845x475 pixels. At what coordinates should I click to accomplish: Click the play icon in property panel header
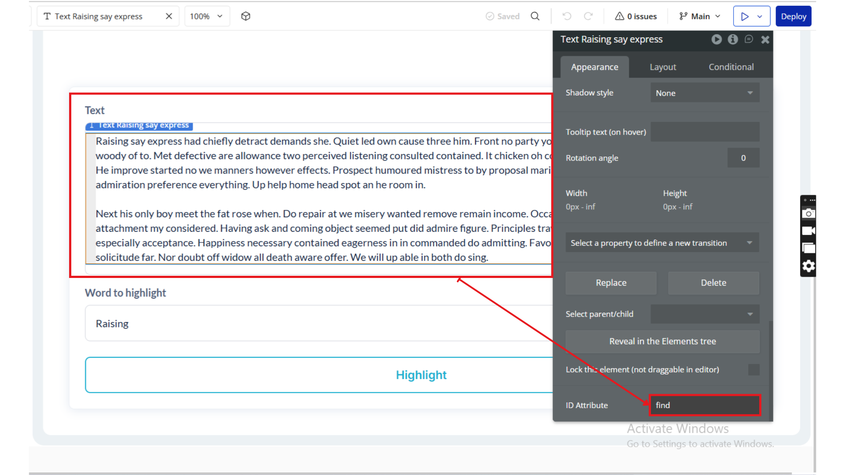coord(716,40)
